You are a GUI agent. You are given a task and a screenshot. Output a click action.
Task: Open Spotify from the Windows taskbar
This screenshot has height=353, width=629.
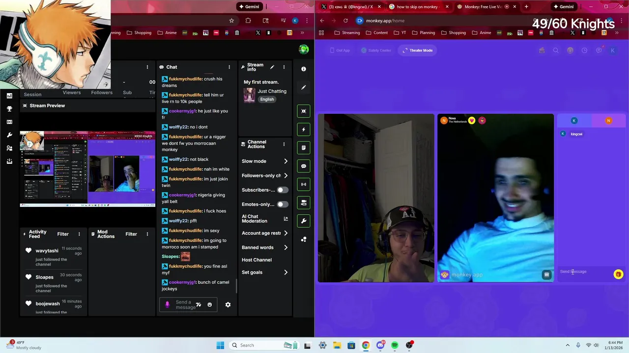coord(395,345)
